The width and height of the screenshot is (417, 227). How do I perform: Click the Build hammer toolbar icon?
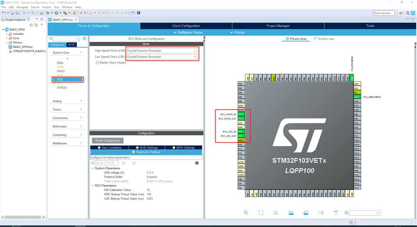tap(33, 13)
